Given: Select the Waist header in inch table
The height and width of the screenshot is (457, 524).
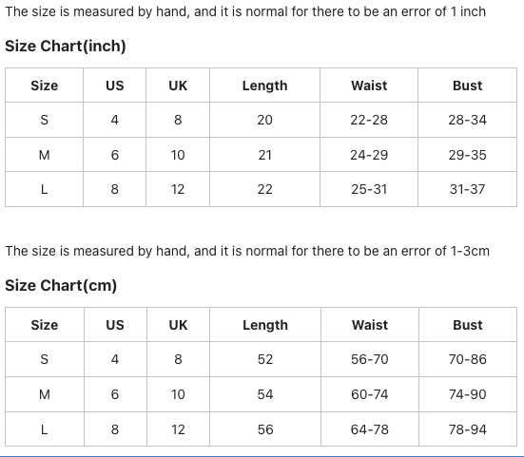Looking at the screenshot, I should tap(369, 86).
